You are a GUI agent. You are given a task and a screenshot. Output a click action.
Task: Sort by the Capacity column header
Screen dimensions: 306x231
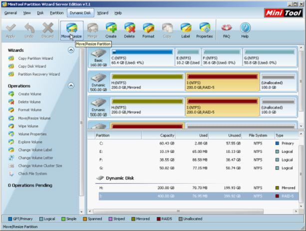[158, 135]
